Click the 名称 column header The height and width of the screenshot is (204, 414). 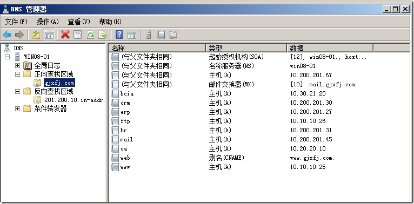(x=157, y=48)
